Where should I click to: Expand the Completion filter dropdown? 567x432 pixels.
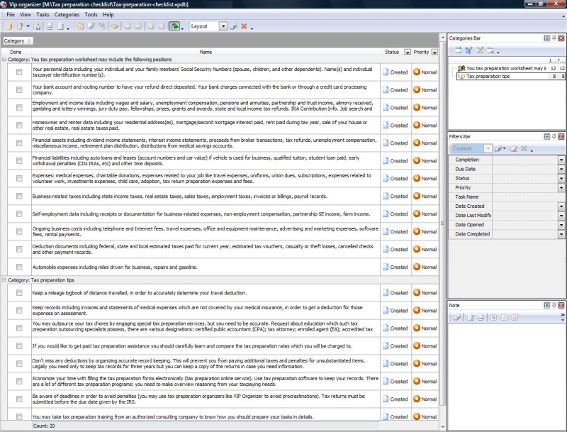(561, 160)
